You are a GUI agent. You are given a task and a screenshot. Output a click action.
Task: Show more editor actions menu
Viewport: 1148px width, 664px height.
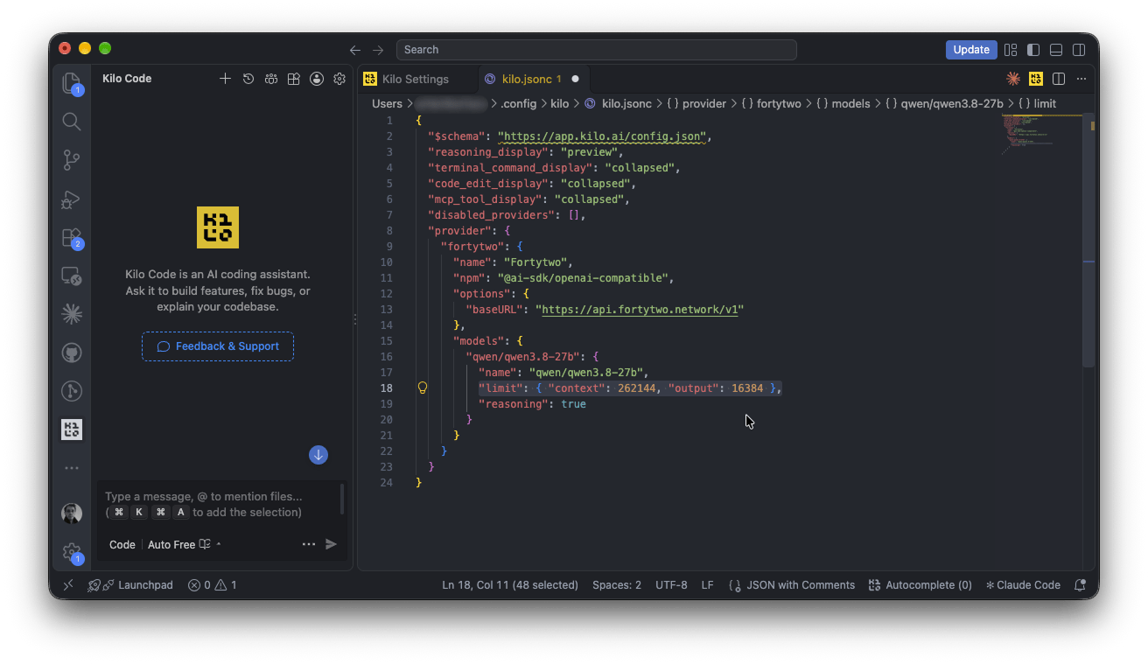tap(1081, 79)
